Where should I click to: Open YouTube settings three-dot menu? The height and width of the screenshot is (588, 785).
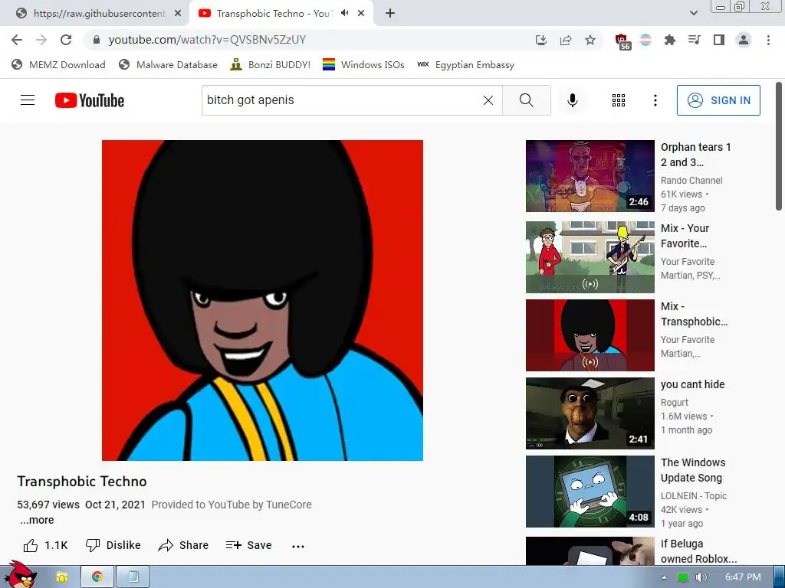(655, 100)
